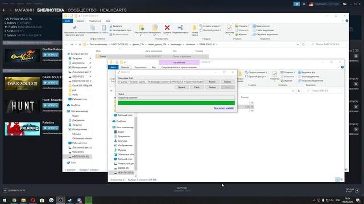The width and height of the screenshot is (364, 204).
Task: Click Играть button for Paladins
Action: [51, 128]
